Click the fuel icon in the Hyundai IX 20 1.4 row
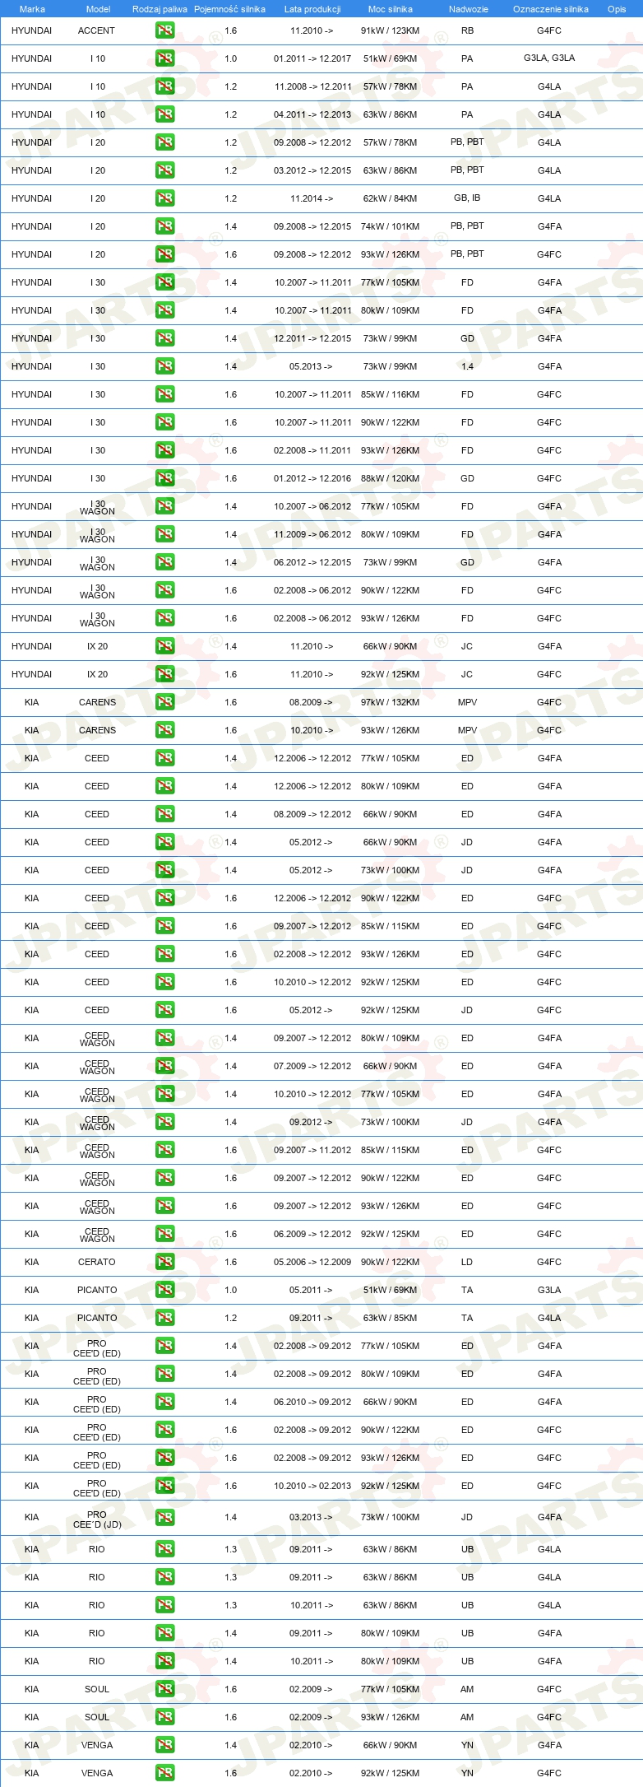Screen dimensions: 643x1787 coord(164,646)
